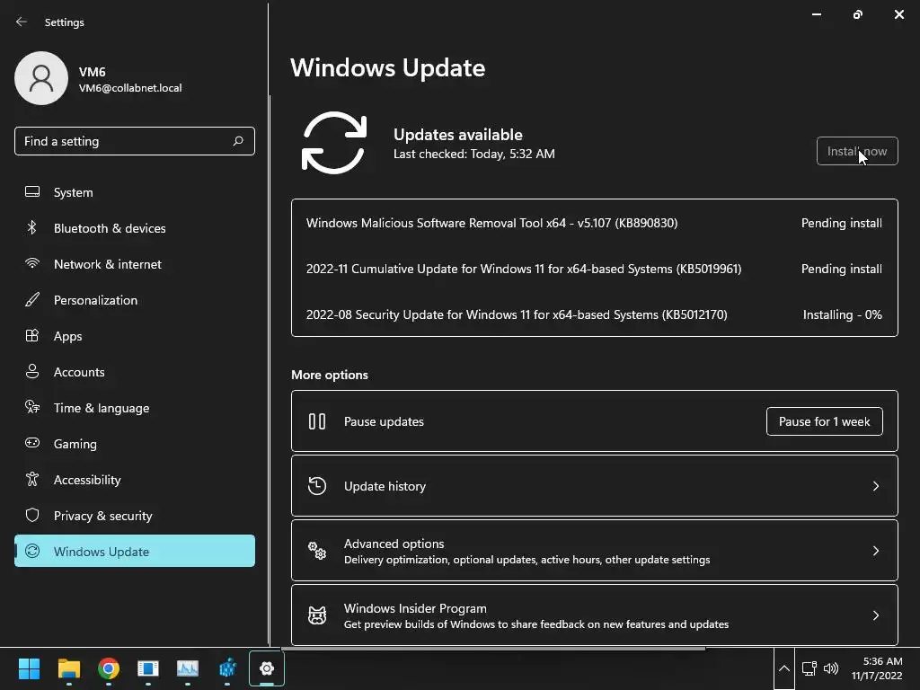Open the blue cube app icon on taskbar

[x=227, y=668]
